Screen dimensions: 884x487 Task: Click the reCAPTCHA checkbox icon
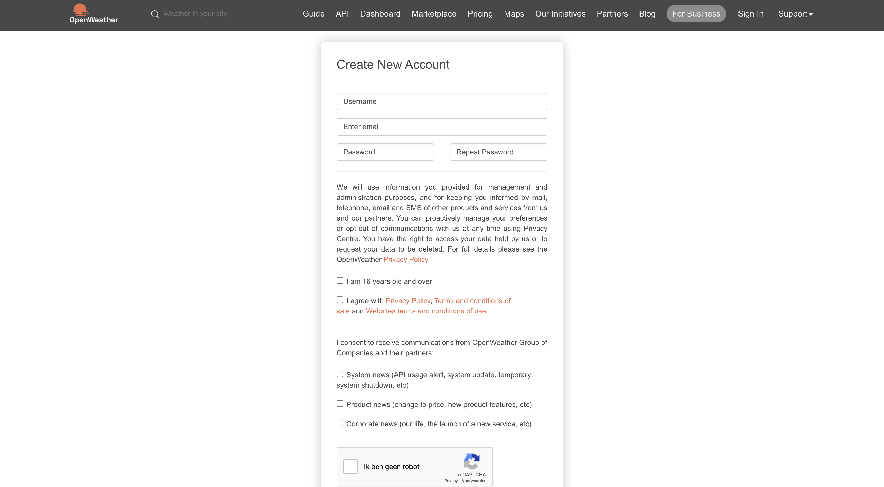coord(350,466)
